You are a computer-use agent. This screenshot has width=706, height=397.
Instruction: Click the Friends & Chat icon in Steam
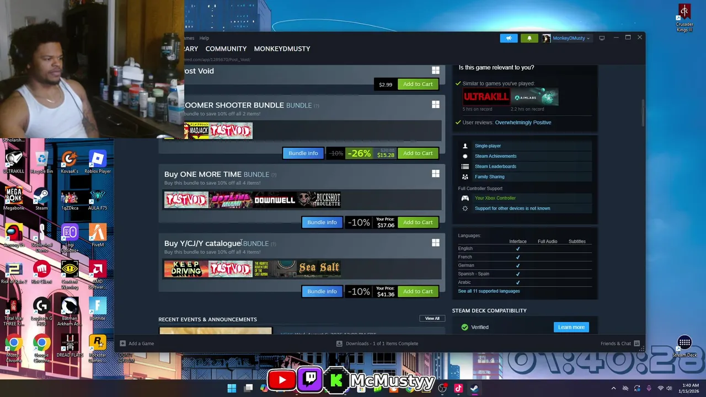coord(637,344)
